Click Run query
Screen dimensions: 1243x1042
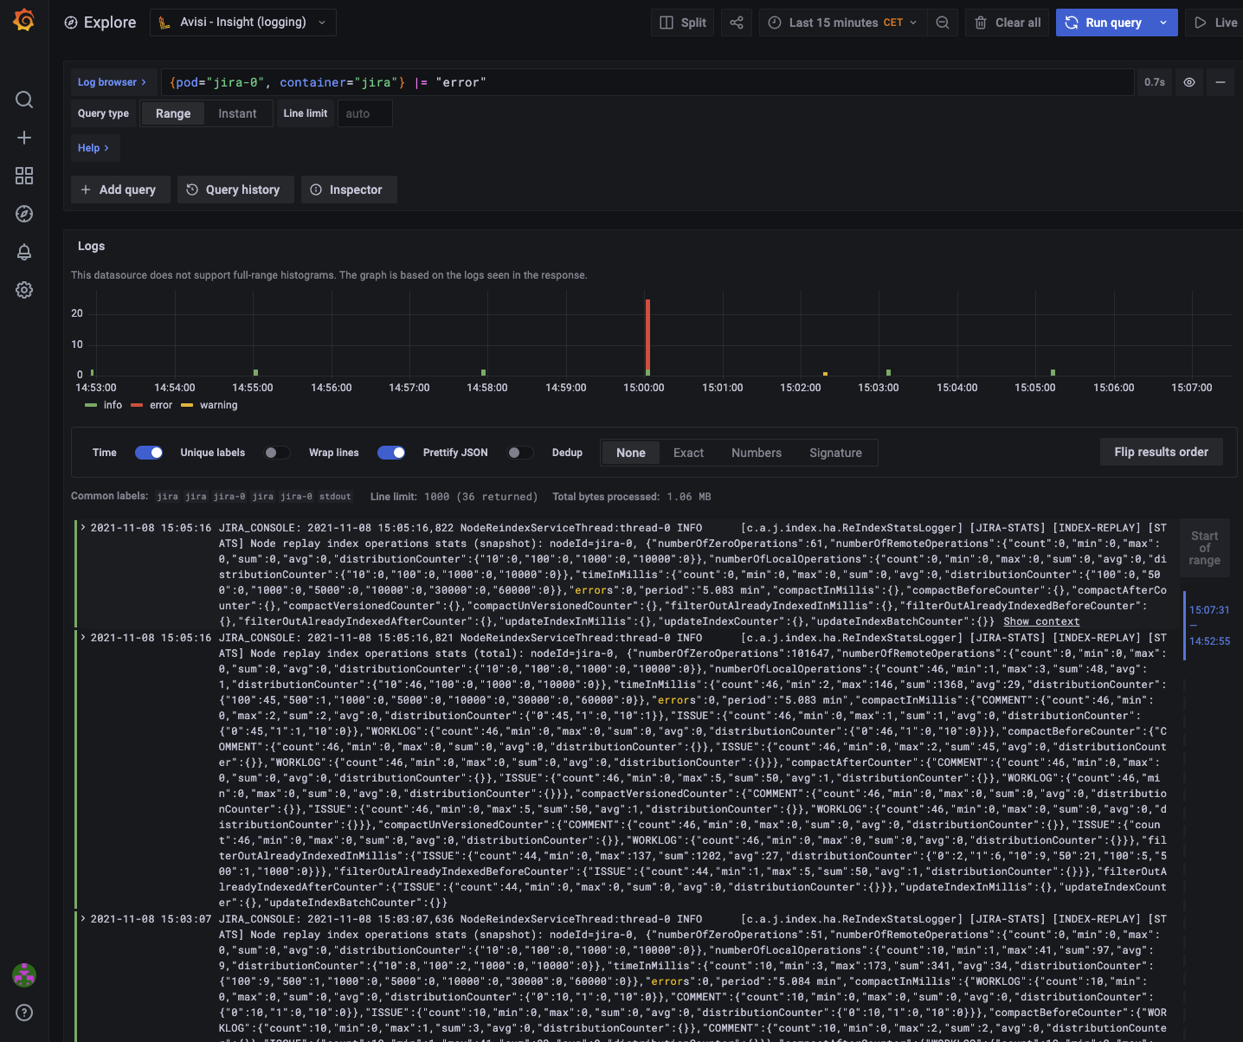pos(1104,23)
